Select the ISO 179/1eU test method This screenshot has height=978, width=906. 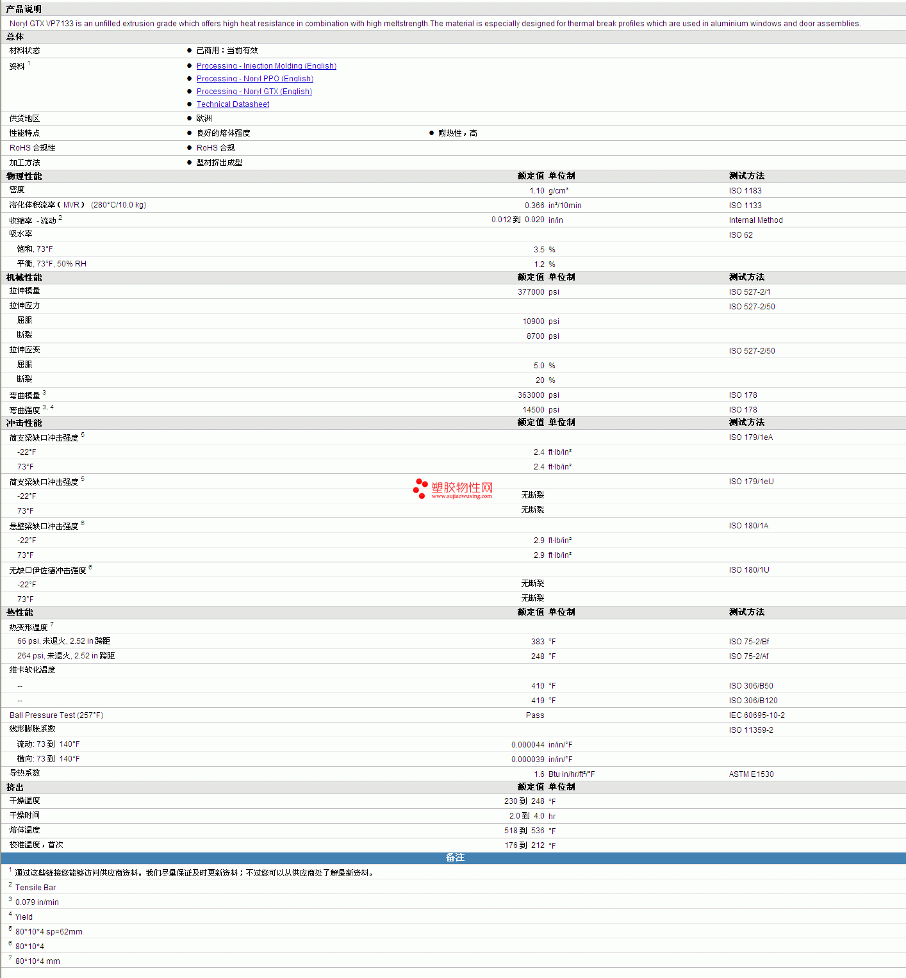point(752,482)
